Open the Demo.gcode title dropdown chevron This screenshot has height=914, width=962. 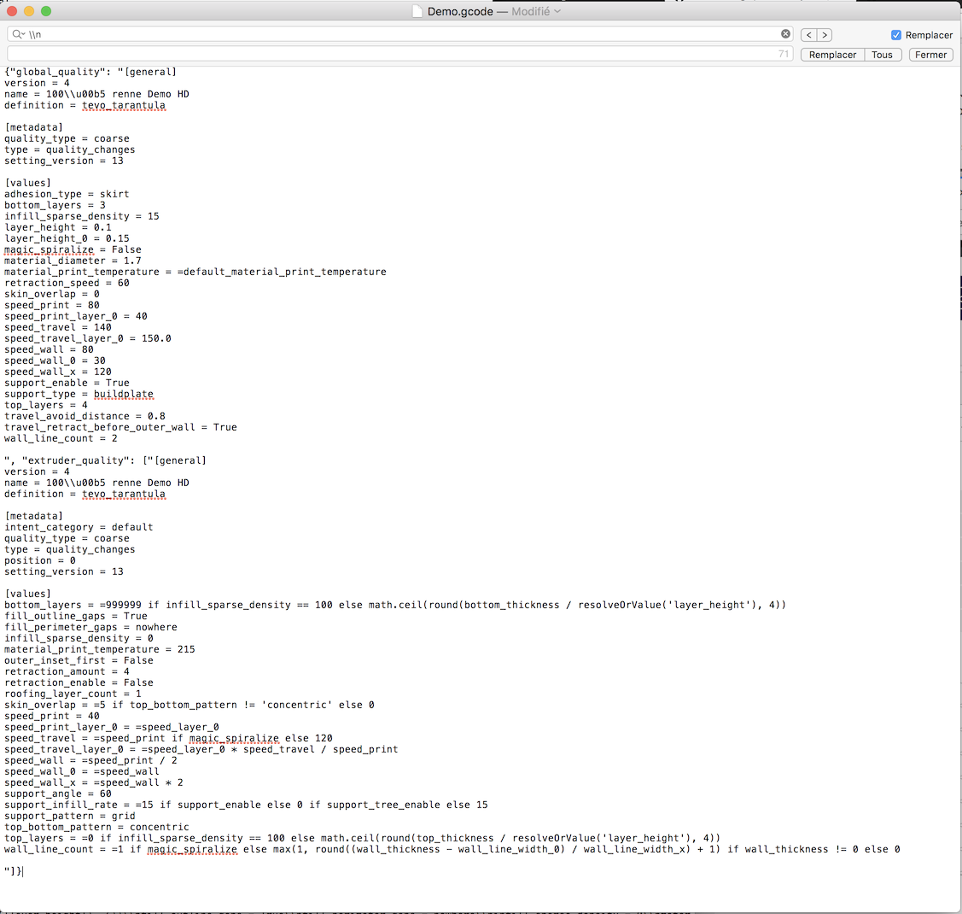click(x=557, y=11)
